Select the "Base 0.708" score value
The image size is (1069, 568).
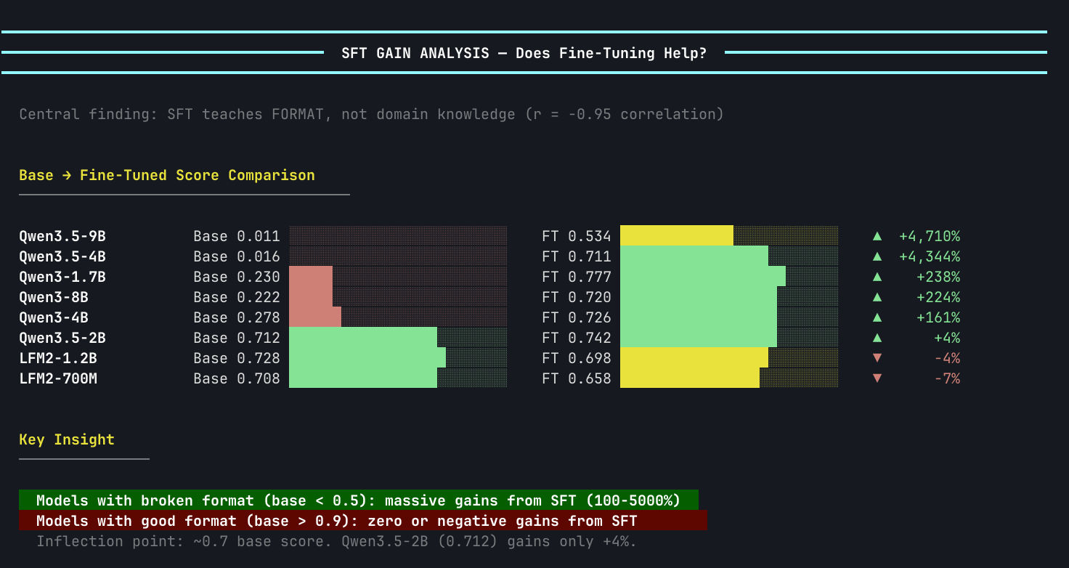tap(237, 378)
